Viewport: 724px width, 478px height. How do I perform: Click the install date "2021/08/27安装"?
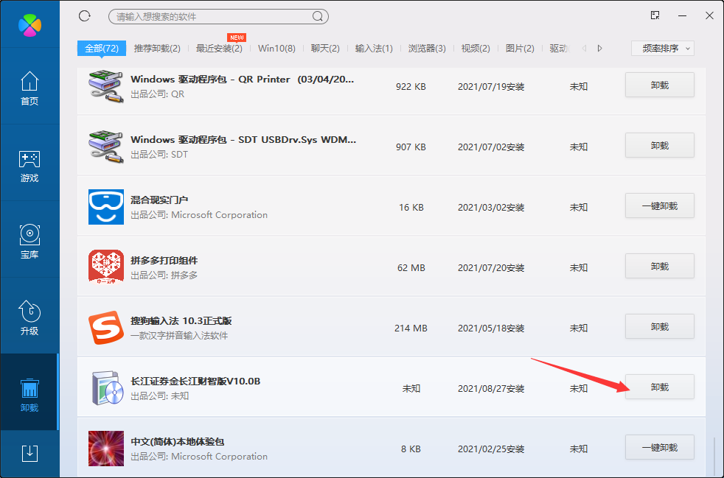(491, 388)
